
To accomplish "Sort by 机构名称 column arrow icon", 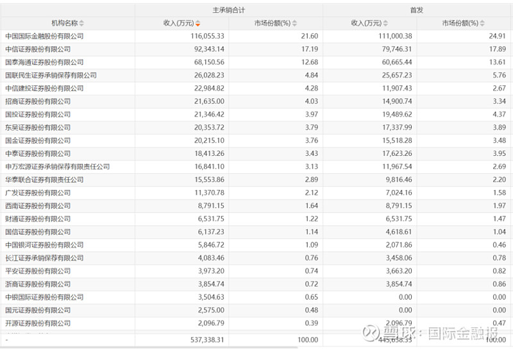I will click(x=81, y=23).
